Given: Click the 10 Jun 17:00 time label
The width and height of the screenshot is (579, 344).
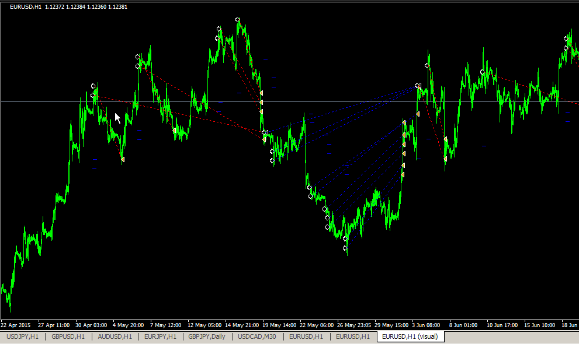Looking at the screenshot, I should 502,325.
